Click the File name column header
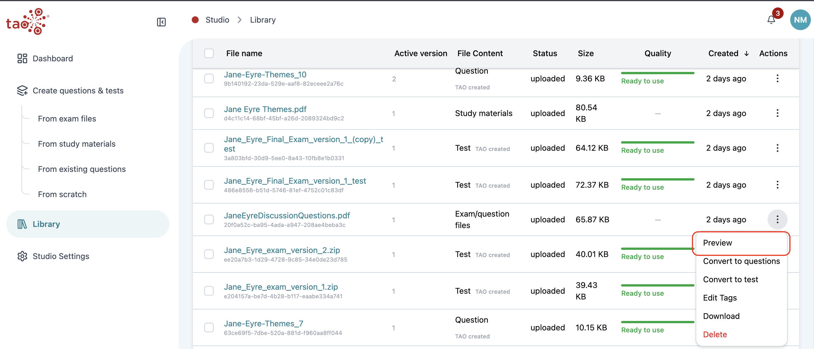Screen dimensions: 814x349 244,53
